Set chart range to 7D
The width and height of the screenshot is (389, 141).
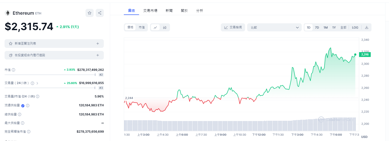click(x=317, y=27)
